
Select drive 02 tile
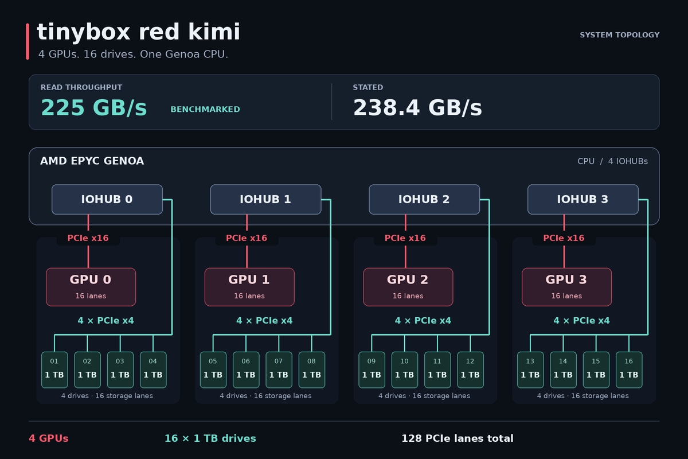(x=87, y=369)
